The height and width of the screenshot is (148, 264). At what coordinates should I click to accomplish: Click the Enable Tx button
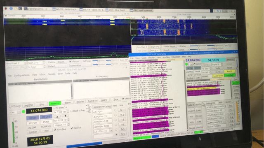pos(92,101)
